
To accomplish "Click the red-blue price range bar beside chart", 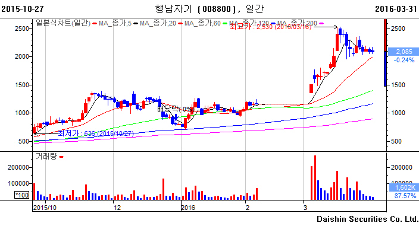I will (385, 53).
